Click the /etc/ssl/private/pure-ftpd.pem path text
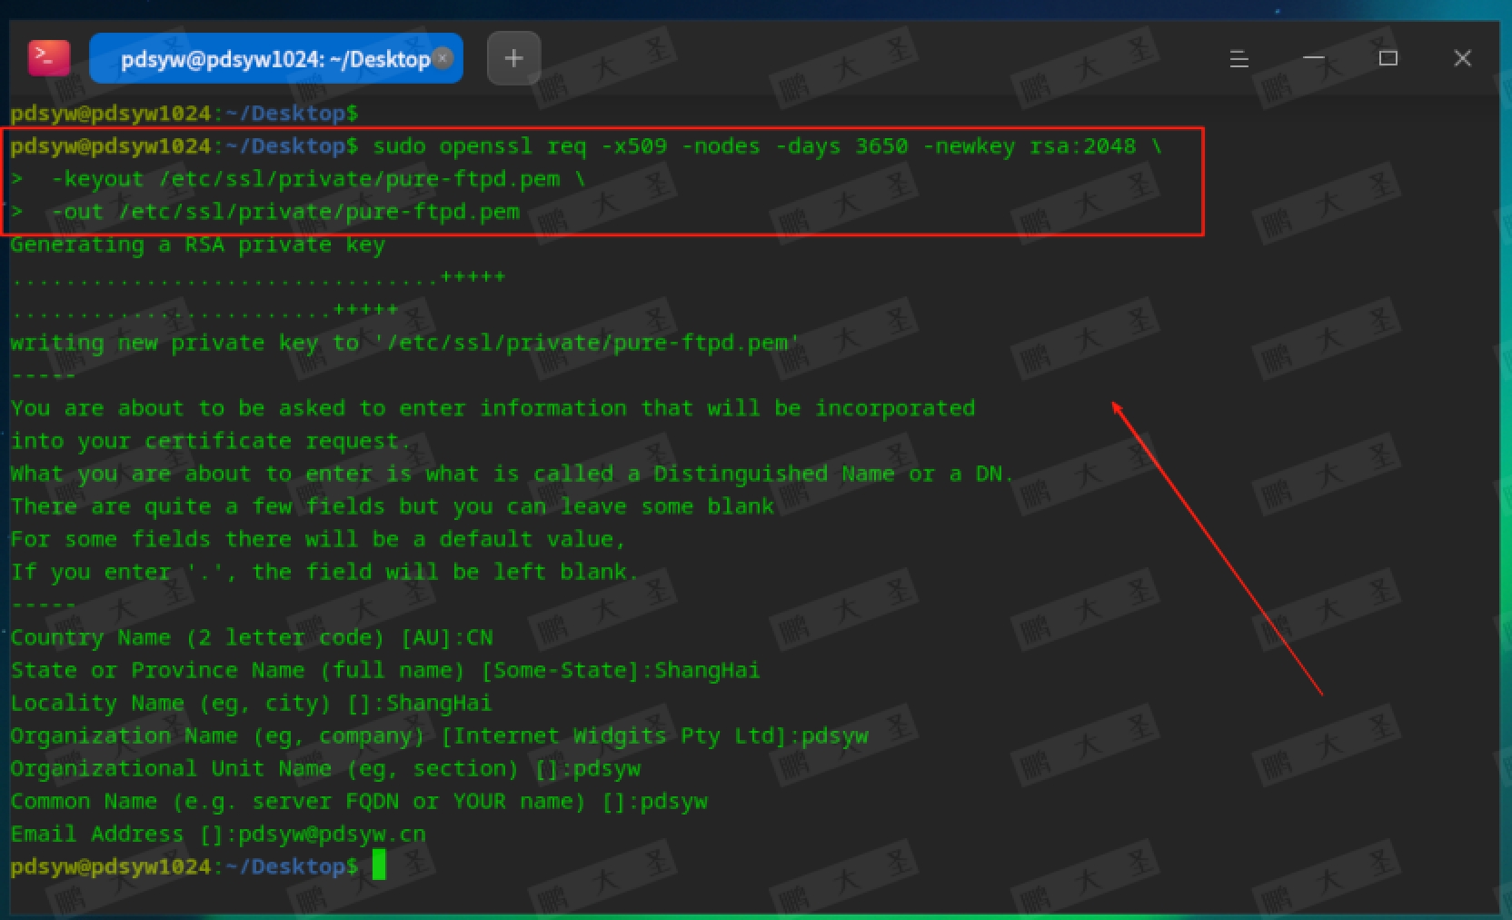This screenshot has height=920, width=1512. [x=318, y=211]
